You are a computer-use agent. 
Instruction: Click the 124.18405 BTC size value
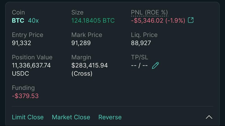93,20
